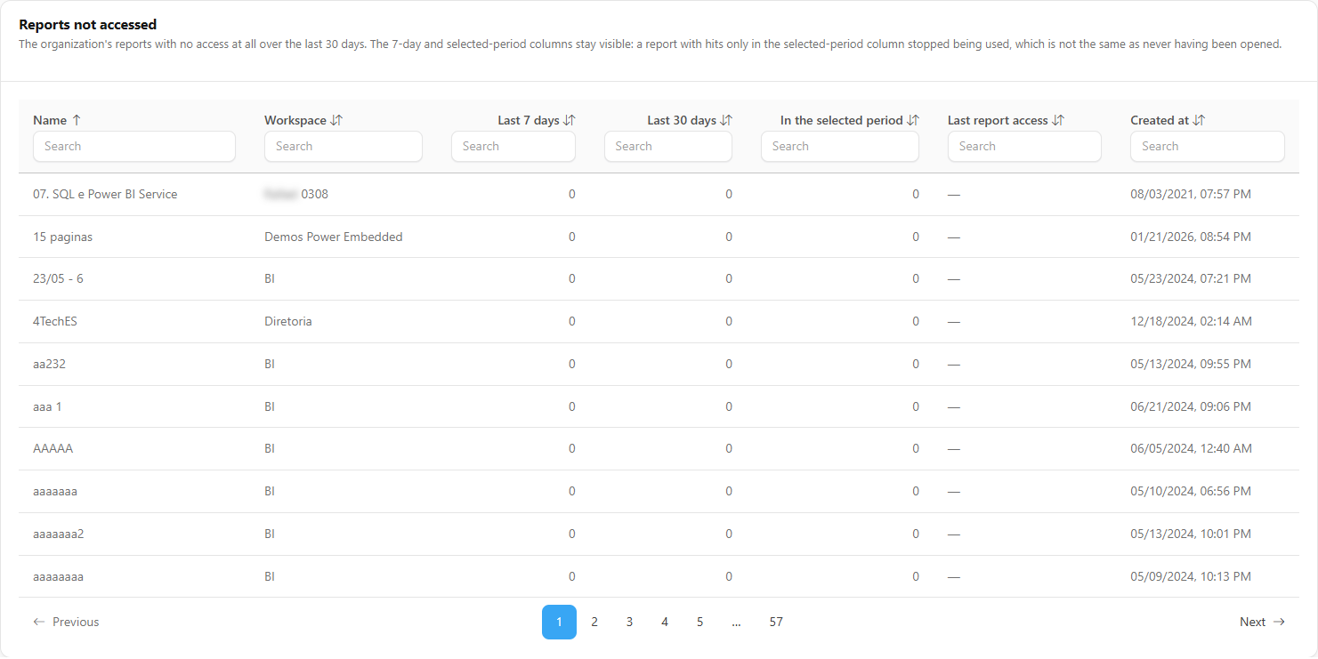
Task: Click the Workspace search box
Action: click(x=344, y=147)
